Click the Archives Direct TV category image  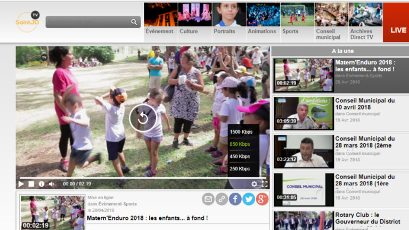click(x=365, y=14)
